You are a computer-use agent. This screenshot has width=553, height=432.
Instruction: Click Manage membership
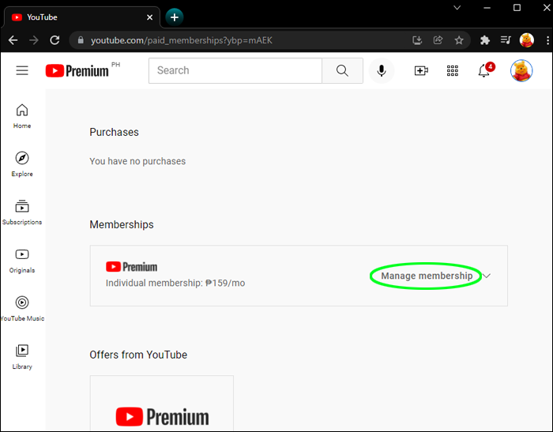427,276
